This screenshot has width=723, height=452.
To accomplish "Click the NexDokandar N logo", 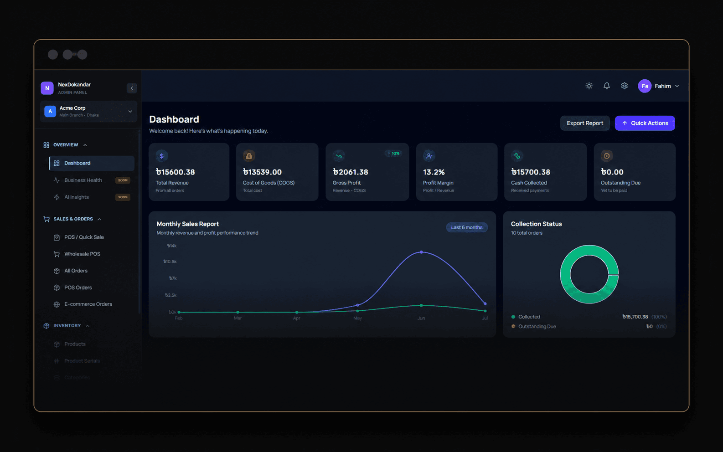I will click(x=47, y=88).
